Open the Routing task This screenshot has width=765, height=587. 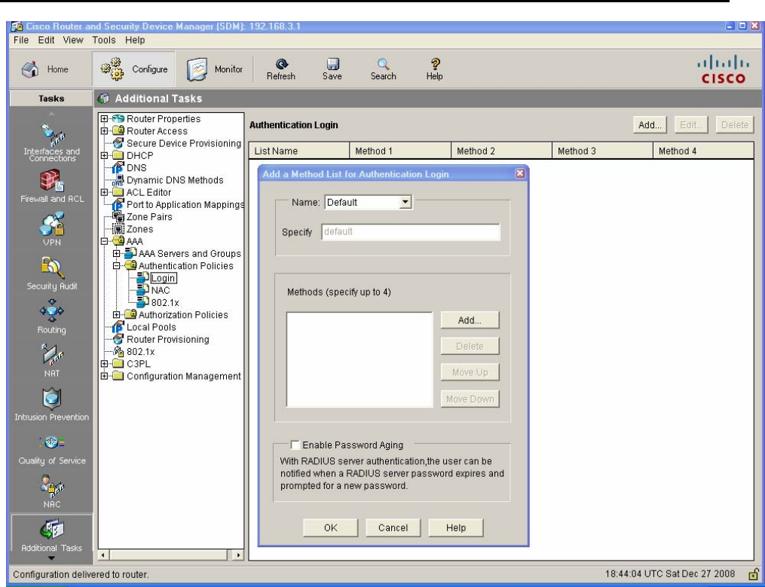[x=52, y=317]
